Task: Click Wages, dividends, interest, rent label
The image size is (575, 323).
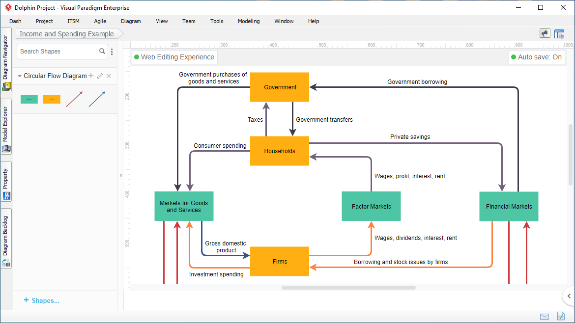Action: [x=415, y=238]
